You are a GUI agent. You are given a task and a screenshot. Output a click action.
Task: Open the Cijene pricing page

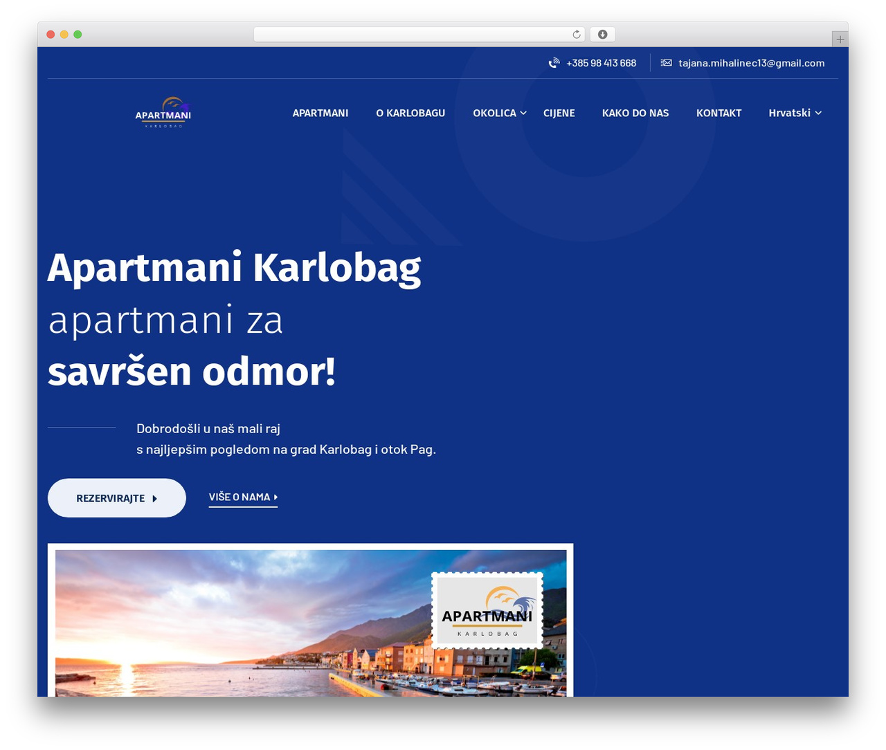point(559,113)
